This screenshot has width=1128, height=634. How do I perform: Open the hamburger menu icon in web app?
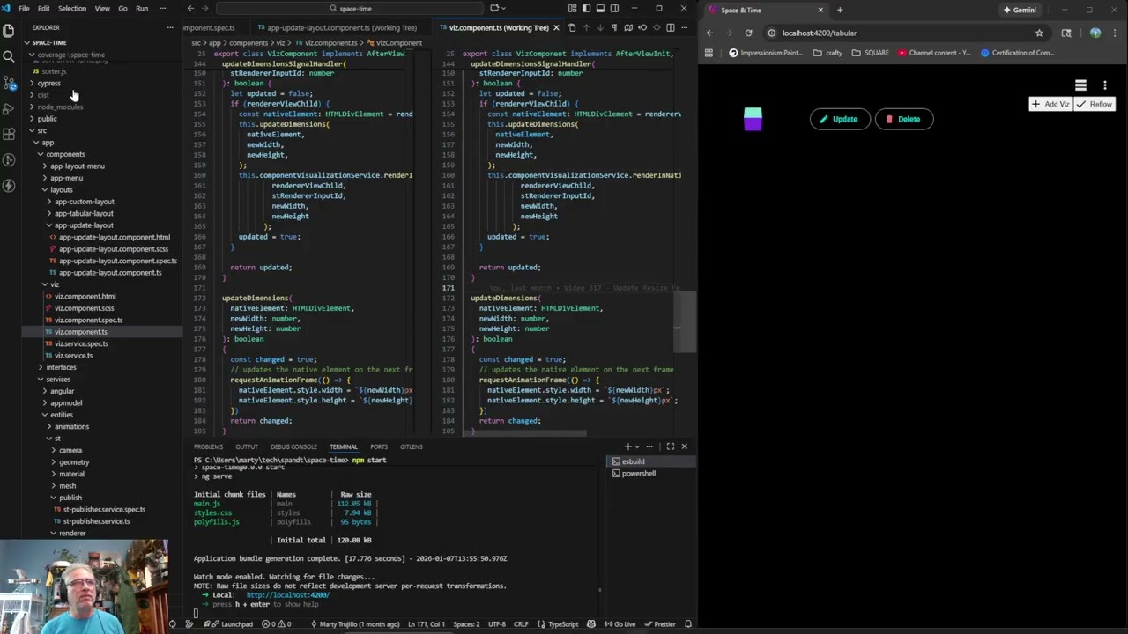[1080, 85]
